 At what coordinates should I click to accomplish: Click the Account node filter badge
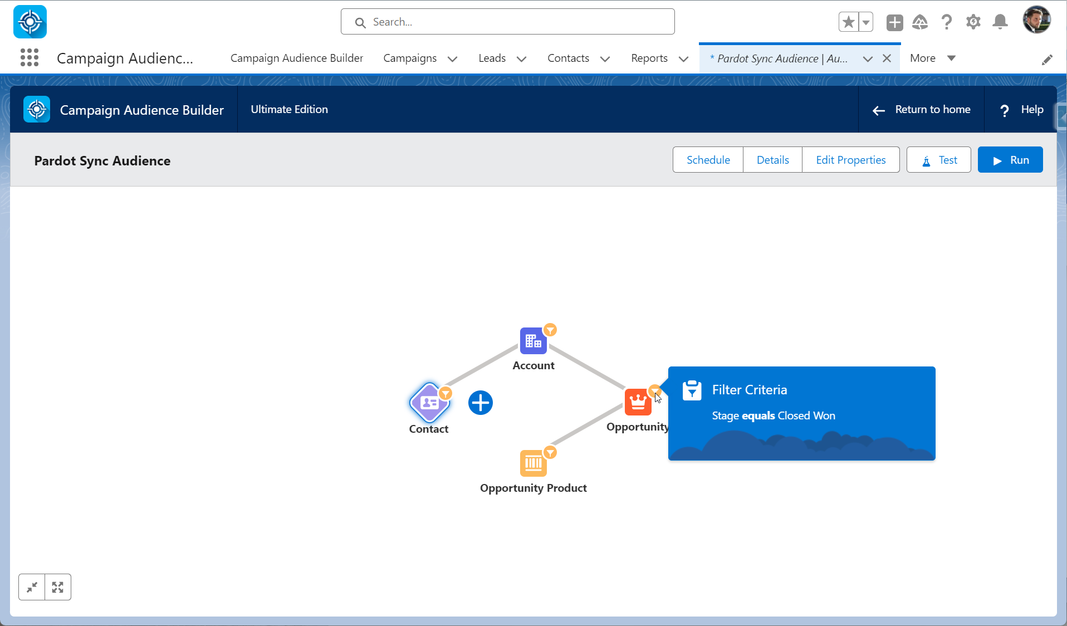[x=550, y=330]
